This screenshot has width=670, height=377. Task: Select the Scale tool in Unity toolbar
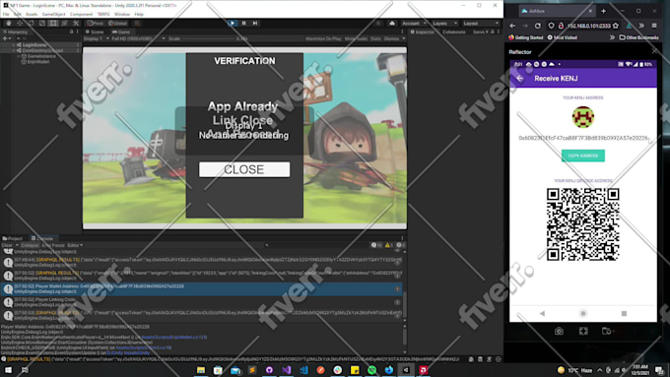click(x=41, y=23)
